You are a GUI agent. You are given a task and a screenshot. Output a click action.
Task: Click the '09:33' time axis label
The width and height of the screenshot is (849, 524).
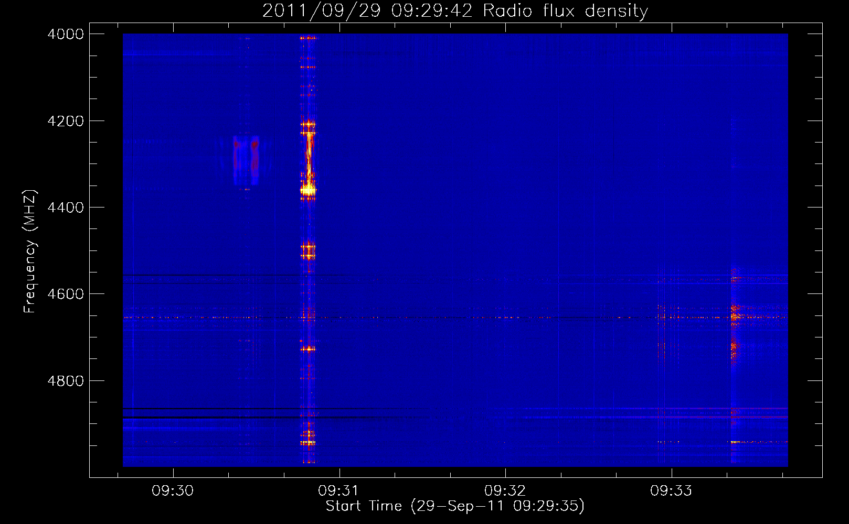point(671,491)
